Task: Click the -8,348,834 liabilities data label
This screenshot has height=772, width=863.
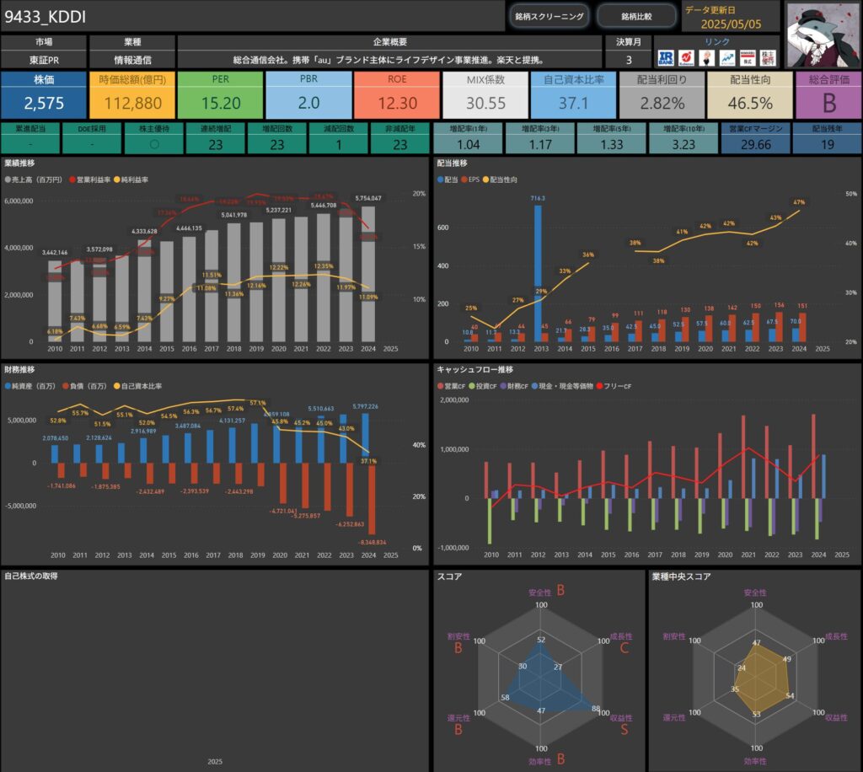Action: tap(372, 543)
